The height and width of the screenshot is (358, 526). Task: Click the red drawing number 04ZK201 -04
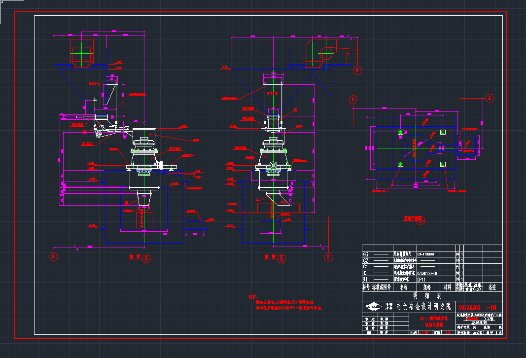pyautogui.click(x=478, y=307)
